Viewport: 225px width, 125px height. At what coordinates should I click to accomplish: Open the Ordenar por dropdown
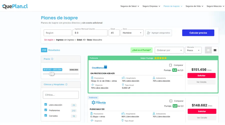(x=169, y=50)
